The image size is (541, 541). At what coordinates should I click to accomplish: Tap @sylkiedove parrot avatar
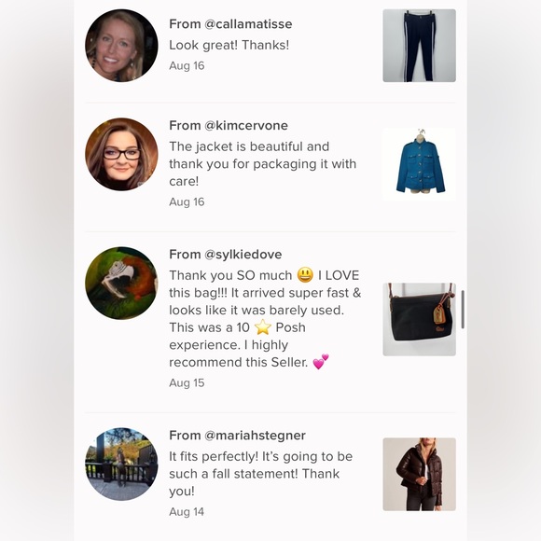point(121,283)
